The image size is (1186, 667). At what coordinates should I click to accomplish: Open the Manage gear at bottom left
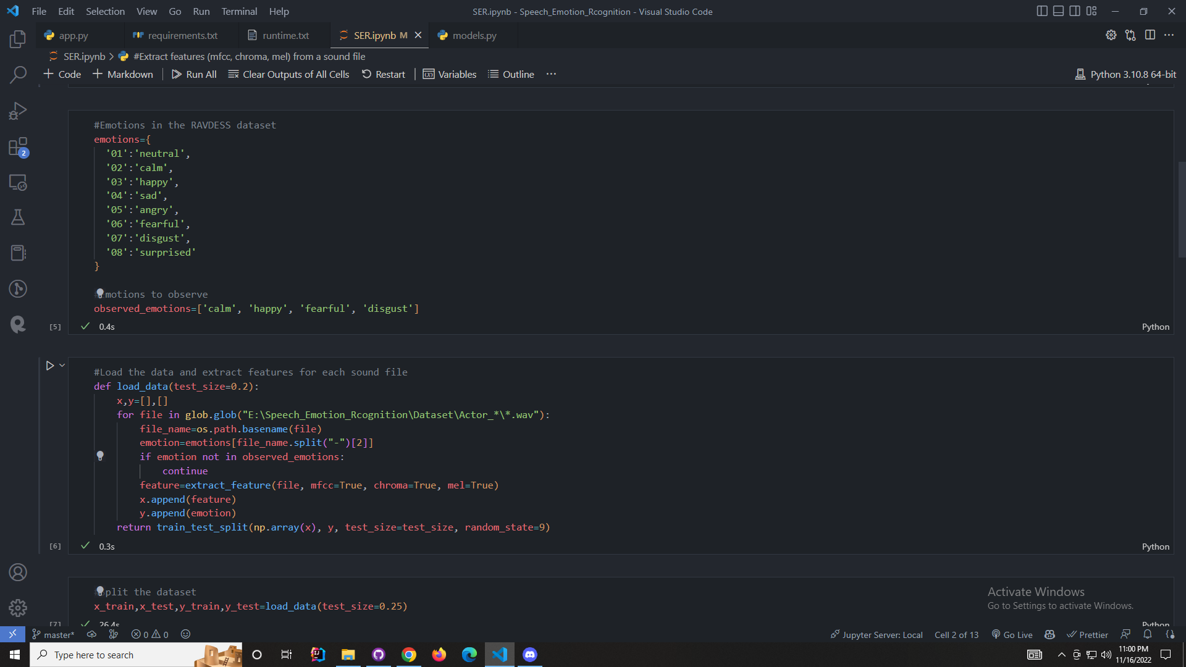(18, 608)
